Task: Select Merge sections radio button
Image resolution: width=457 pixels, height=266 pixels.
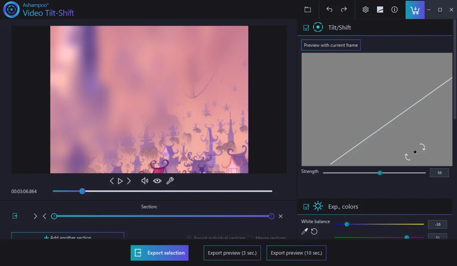Action: tap(250, 238)
